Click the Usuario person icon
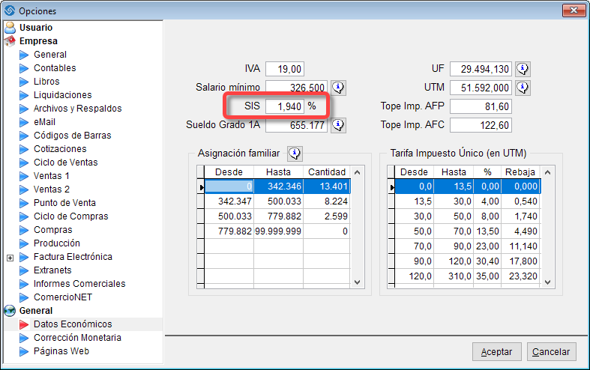The height and width of the screenshot is (370, 590). click(10, 28)
